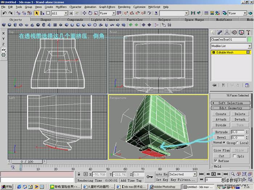Click the Zoom magnifier viewport control
This screenshot has width=254, height=190.
click(x=233, y=174)
